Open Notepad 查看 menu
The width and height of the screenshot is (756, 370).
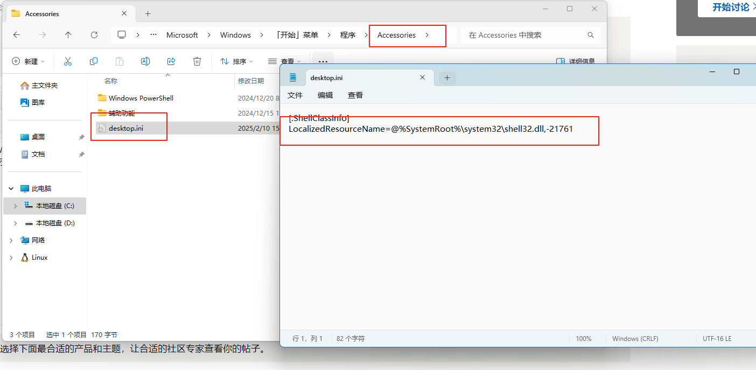click(355, 95)
